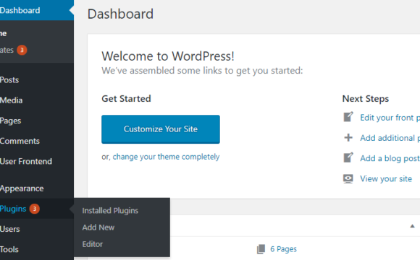The image size is (420, 260).
Task: Open the Posts menu in sidebar
Action: [37, 80]
